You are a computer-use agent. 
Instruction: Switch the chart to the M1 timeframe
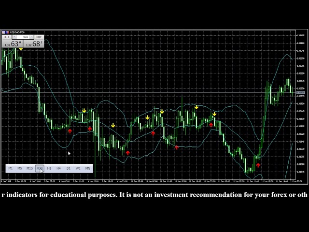pyautogui.click(x=11, y=168)
